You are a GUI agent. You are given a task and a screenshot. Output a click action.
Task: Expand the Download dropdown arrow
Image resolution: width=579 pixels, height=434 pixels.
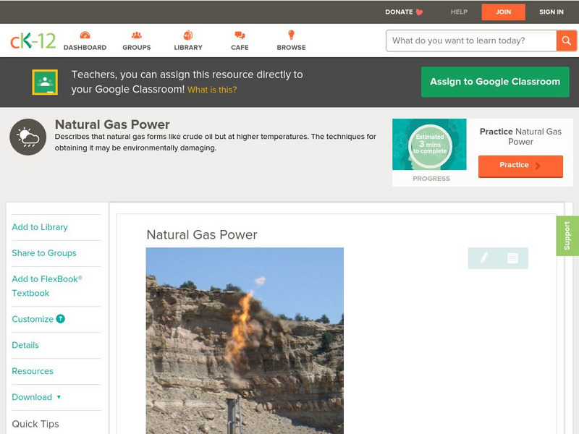[59, 397]
